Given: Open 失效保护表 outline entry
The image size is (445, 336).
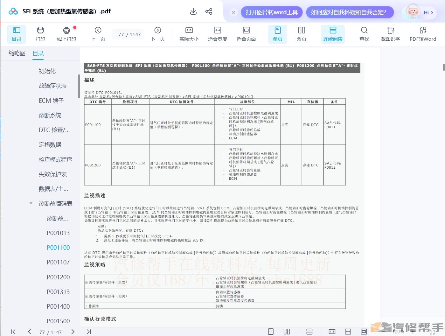Looking at the screenshot, I should (x=53, y=174).
